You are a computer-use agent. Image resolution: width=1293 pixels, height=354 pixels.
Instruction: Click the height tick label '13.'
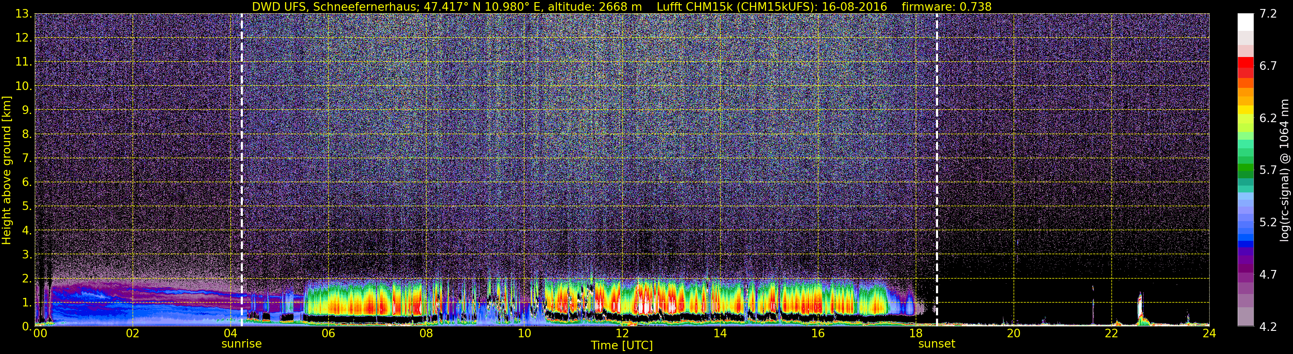(24, 14)
